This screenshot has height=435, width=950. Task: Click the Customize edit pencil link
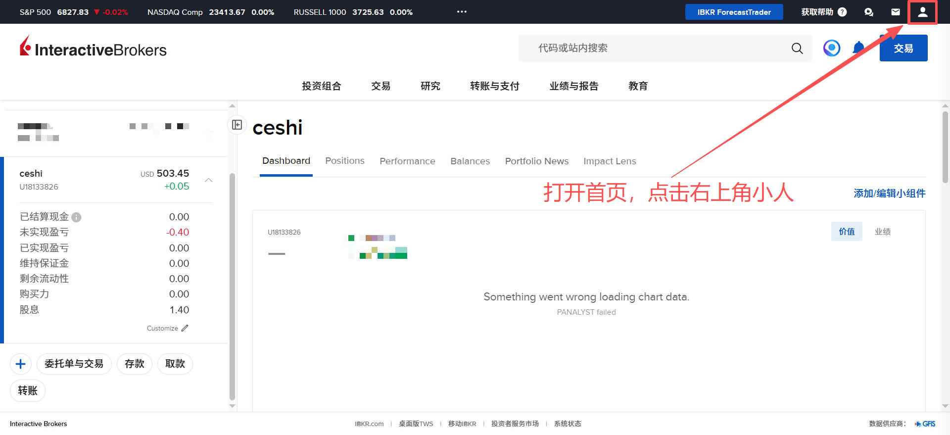(167, 328)
